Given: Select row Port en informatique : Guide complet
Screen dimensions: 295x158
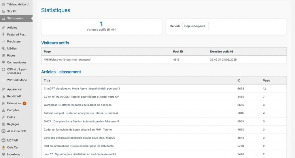Looking at the screenshot, I should click(x=164, y=146).
